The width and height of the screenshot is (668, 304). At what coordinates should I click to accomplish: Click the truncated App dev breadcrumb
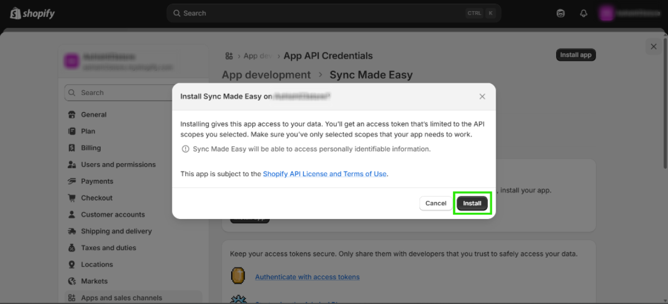point(258,56)
